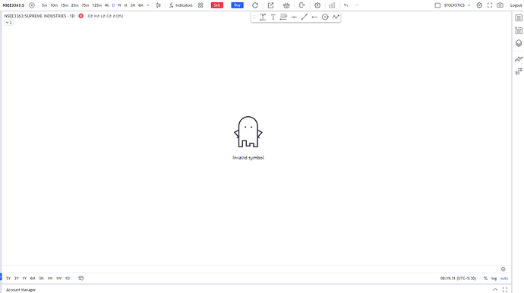This screenshot has width=524, height=293.
Task: Switch to monthly M interval
Action: coord(125,5)
